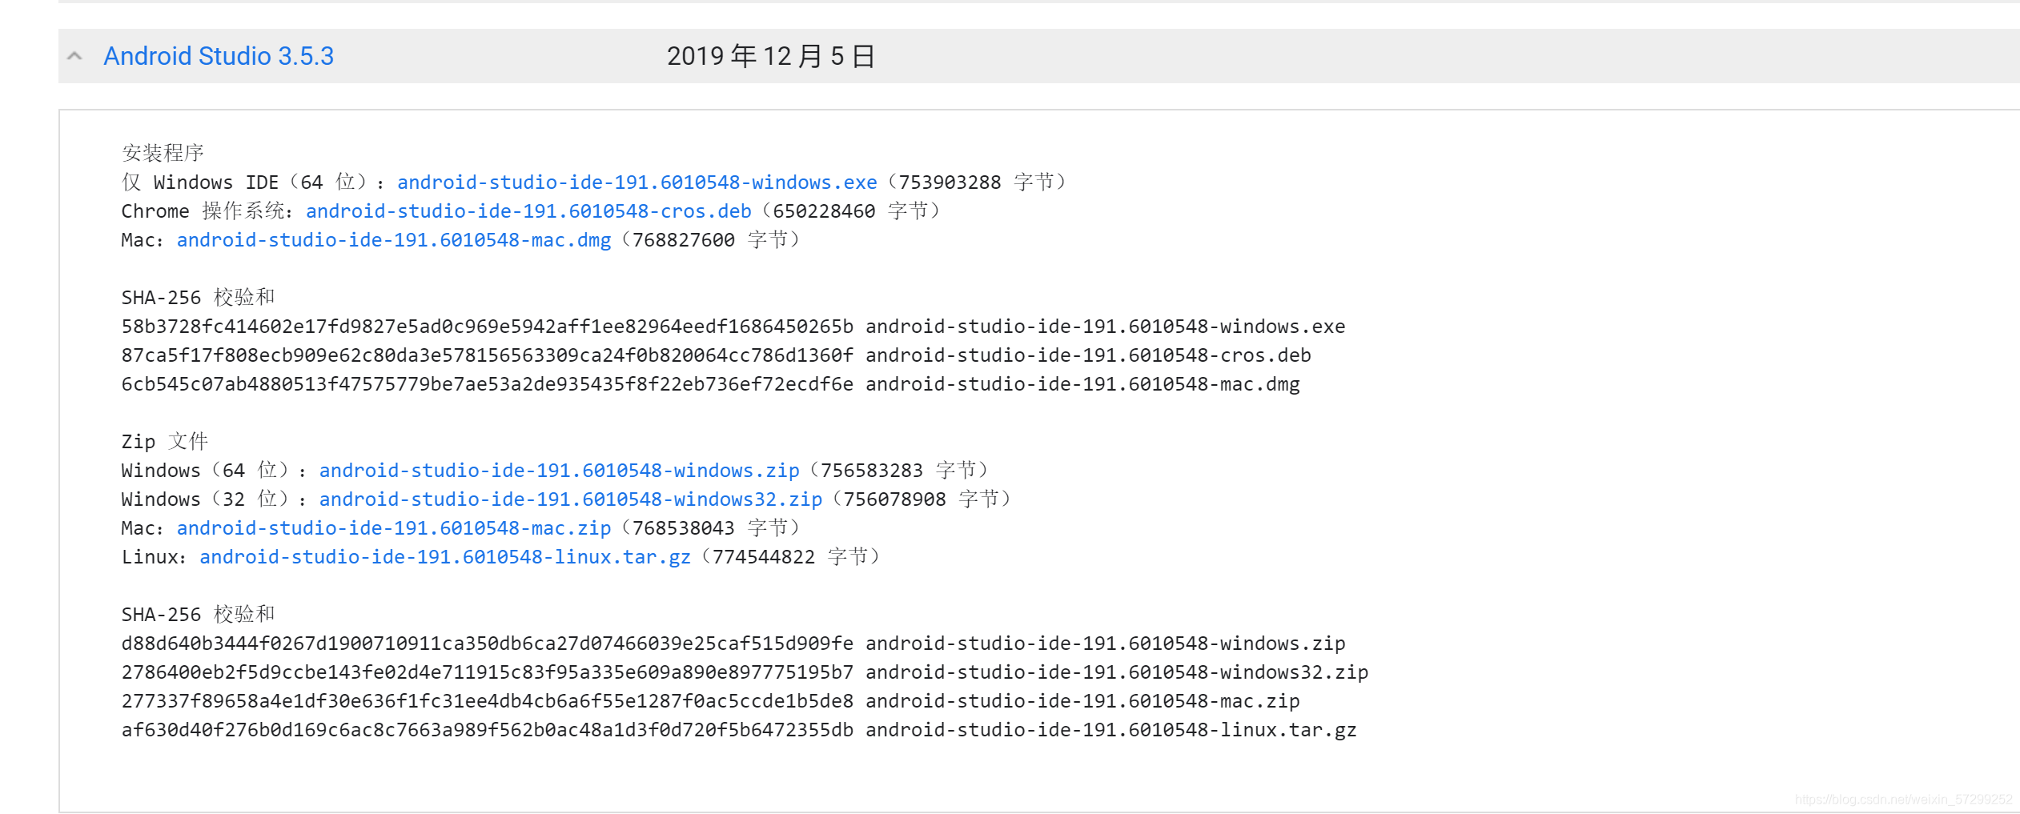Click the cros.deb filename in the checksum list

(x=1089, y=355)
